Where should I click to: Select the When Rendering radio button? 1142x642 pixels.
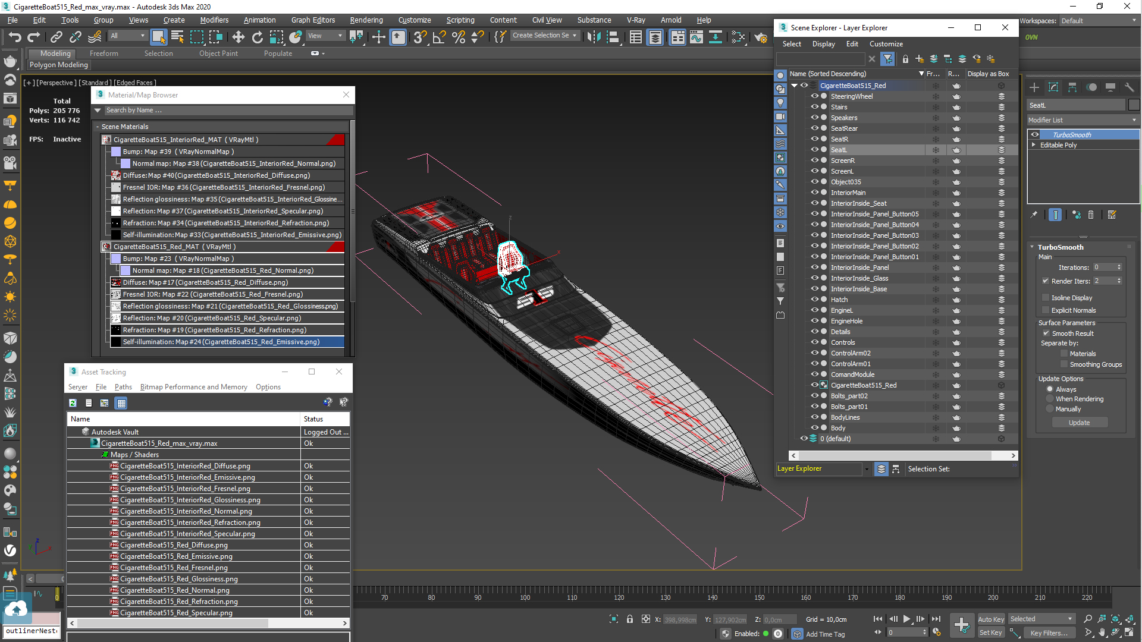pos(1050,399)
